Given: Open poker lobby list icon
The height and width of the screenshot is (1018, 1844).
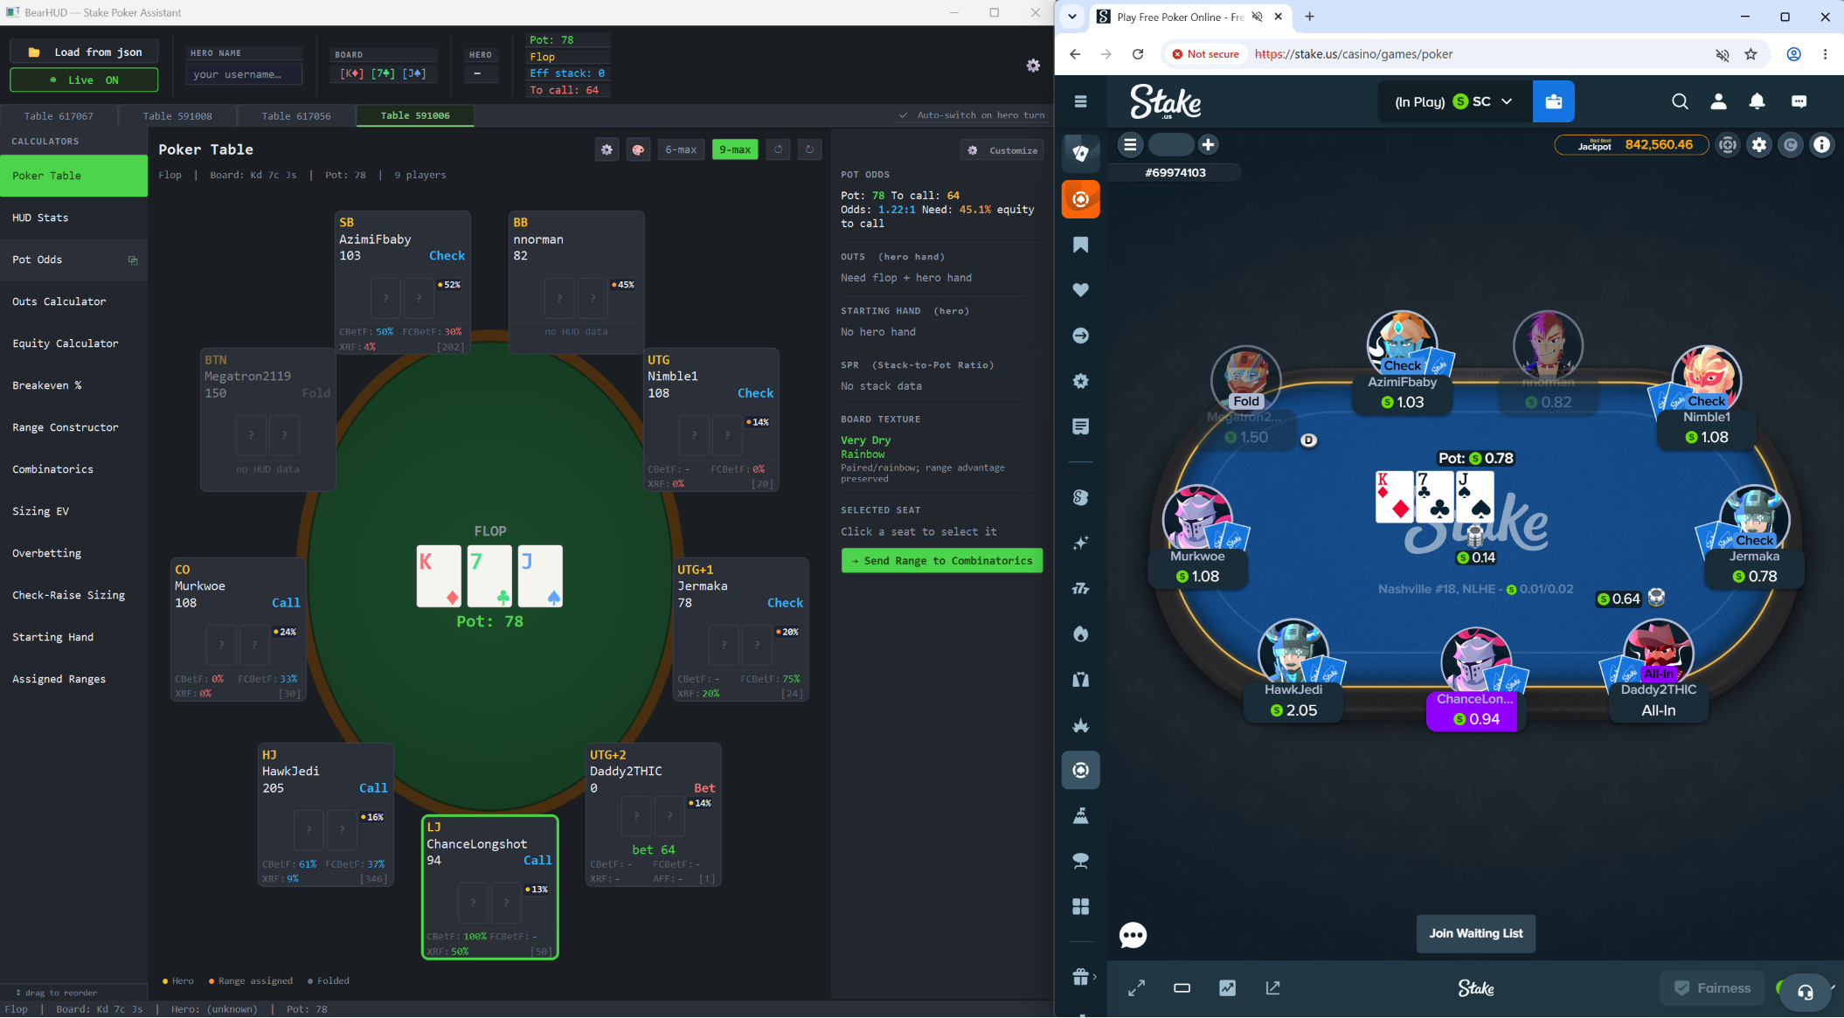Looking at the screenshot, I should click(1130, 145).
